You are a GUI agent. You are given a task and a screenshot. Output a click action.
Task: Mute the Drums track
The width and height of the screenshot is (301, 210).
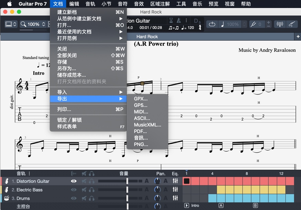pos(84,198)
